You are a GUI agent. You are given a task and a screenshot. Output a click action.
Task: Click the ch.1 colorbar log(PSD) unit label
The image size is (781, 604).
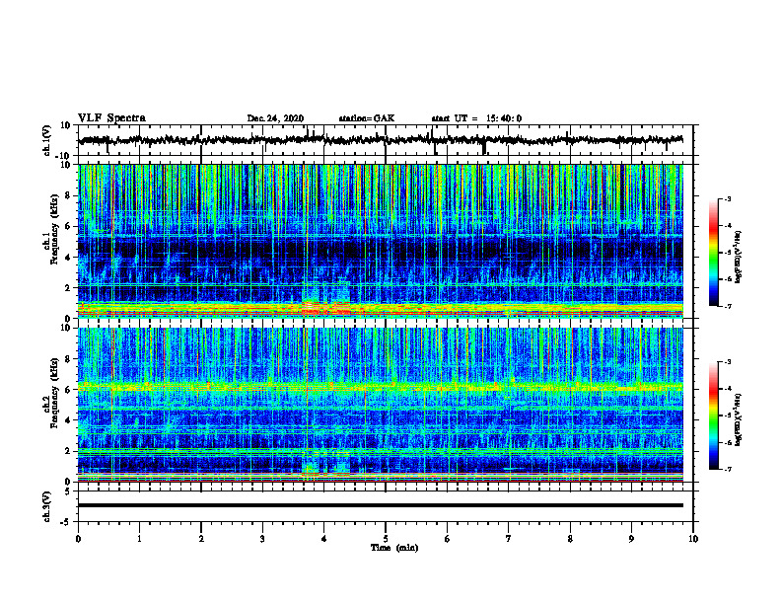(x=739, y=257)
